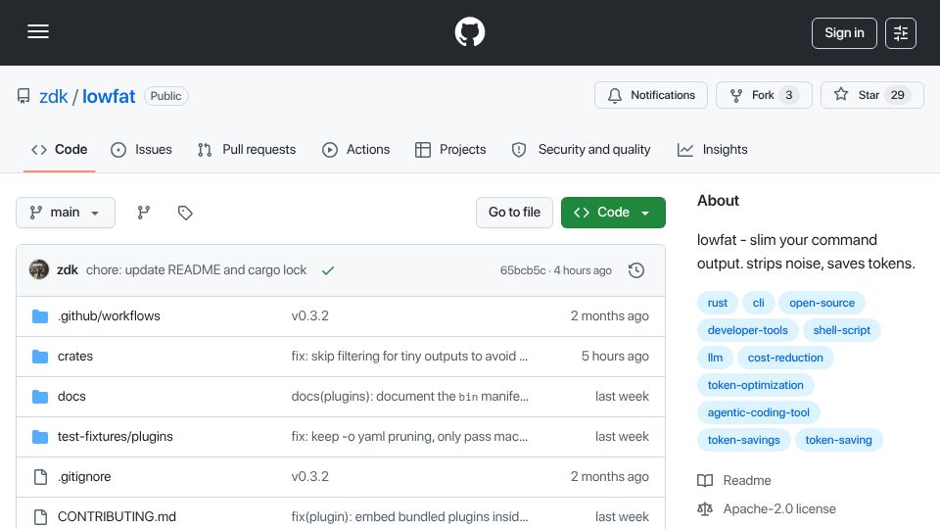
Task: Go to GitHub homepage via Octocat logo
Action: click(x=469, y=31)
